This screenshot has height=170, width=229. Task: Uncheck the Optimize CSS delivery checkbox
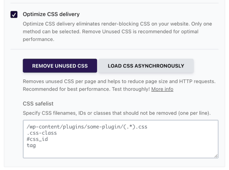point(14,14)
